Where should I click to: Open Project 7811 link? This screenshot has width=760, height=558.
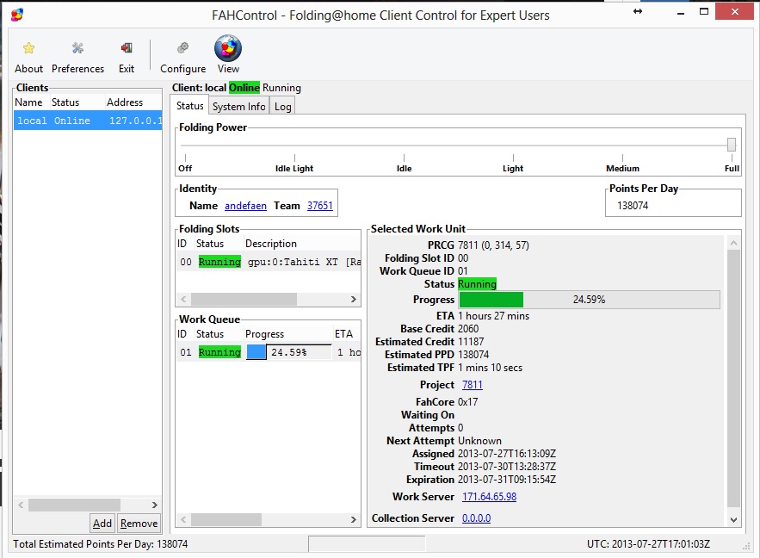(472, 385)
